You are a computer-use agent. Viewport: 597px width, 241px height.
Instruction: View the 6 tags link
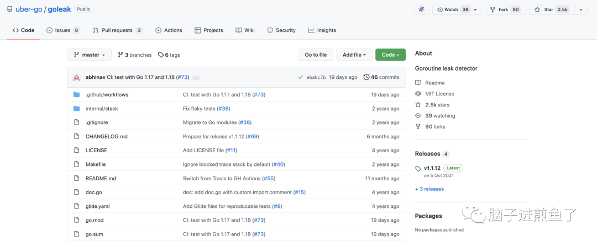click(x=169, y=55)
